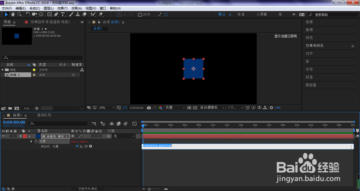Viewport: 360px width, 191px height.
Task: Create a new folder in Project panel
Action: [x=10, y=108]
